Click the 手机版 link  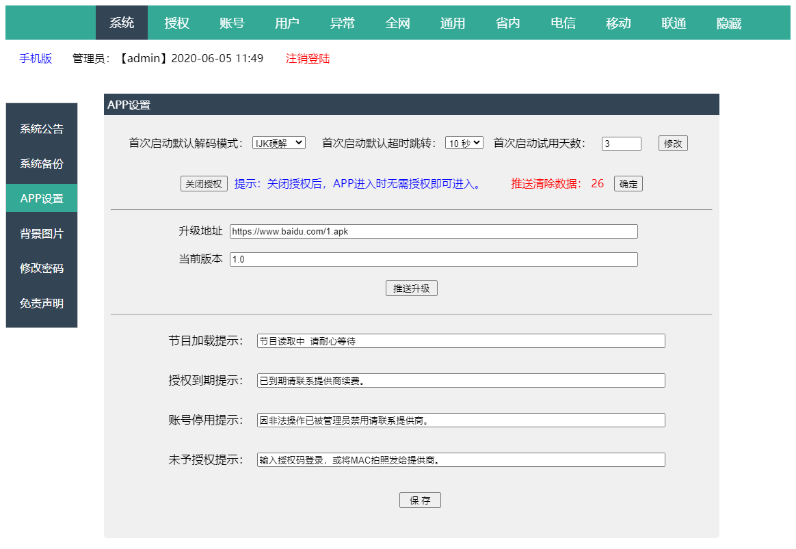(x=36, y=59)
